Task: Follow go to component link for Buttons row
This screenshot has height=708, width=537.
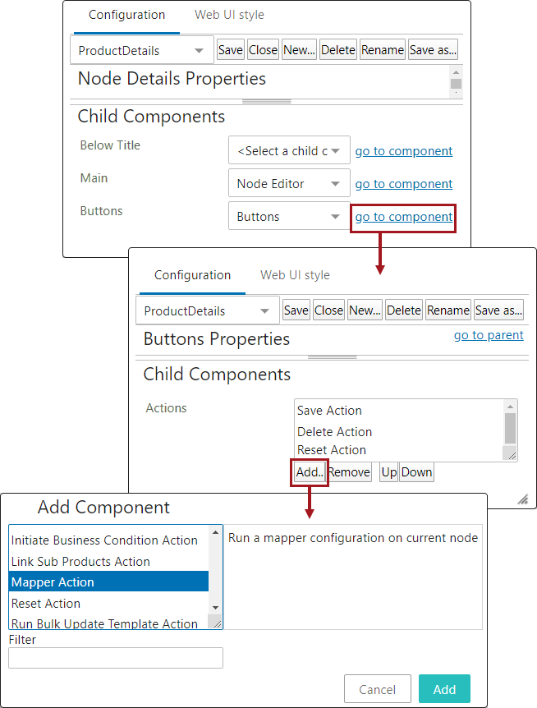Action: pos(403,217)
